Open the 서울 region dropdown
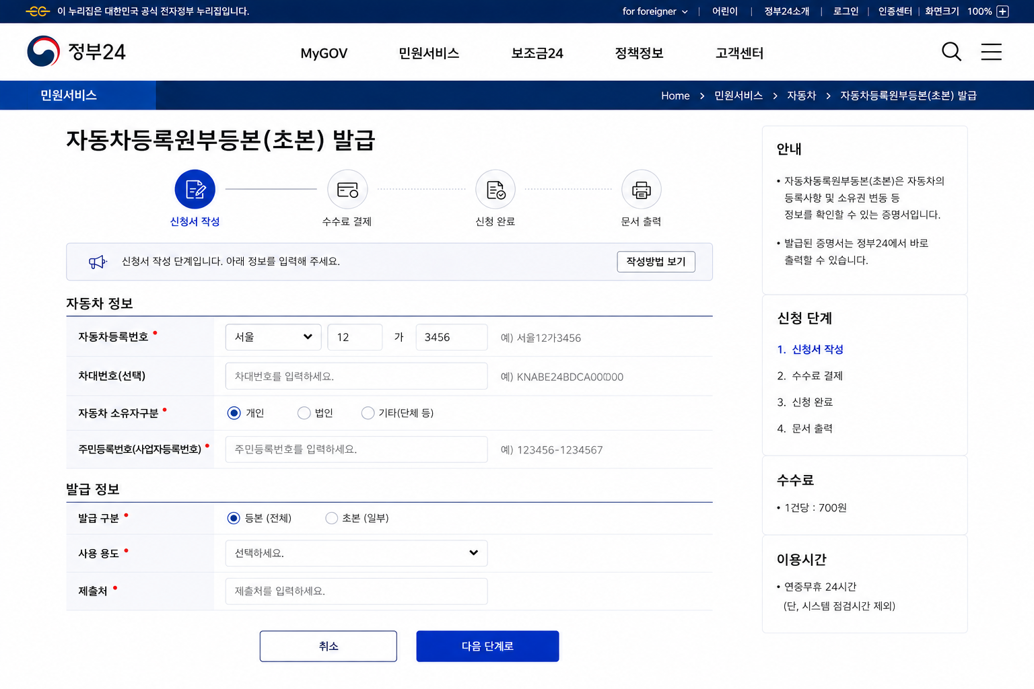 click(x=273, y=337)
